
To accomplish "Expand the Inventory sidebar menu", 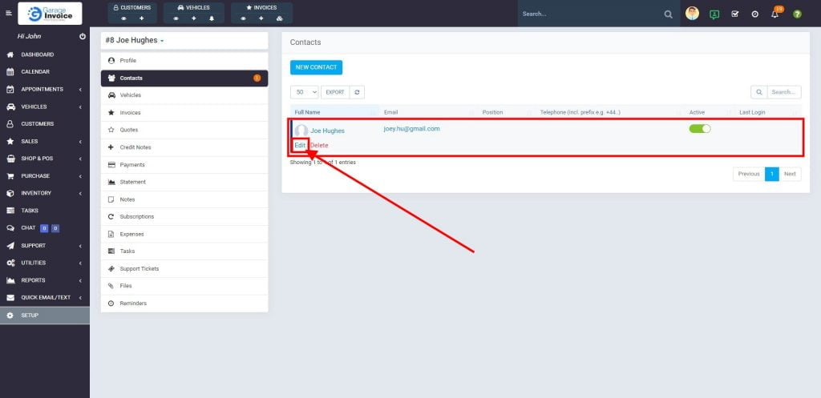I will pyautogui.click(x=44, y=193).
